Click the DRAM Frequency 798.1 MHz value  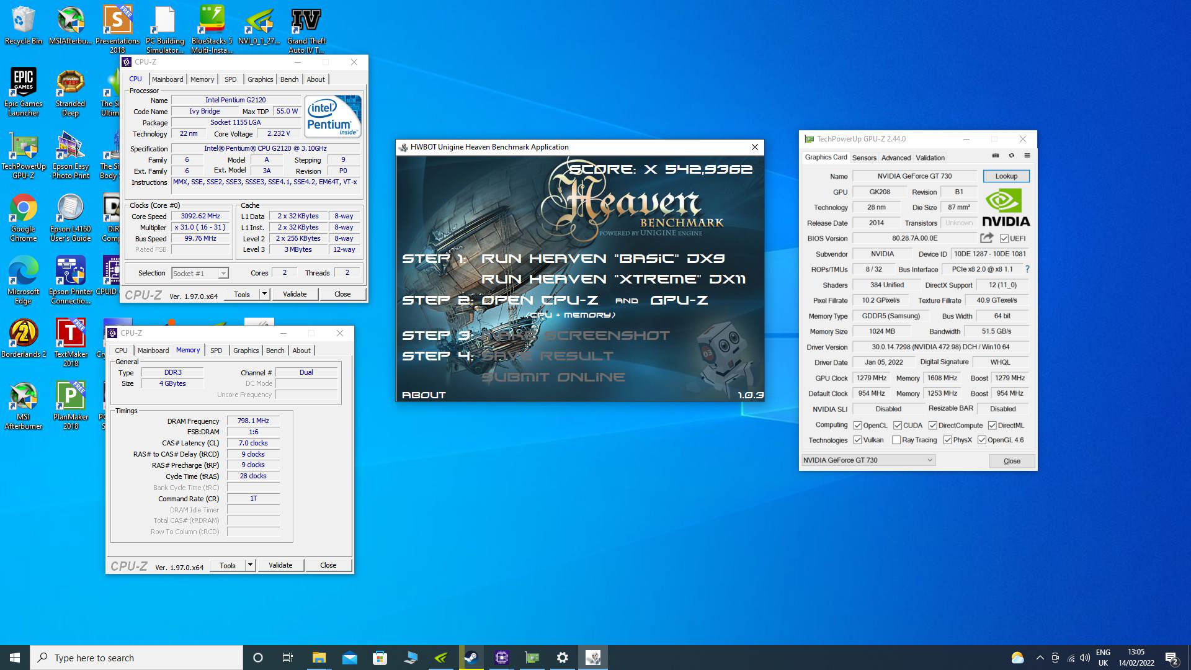(x=253, y=421)
